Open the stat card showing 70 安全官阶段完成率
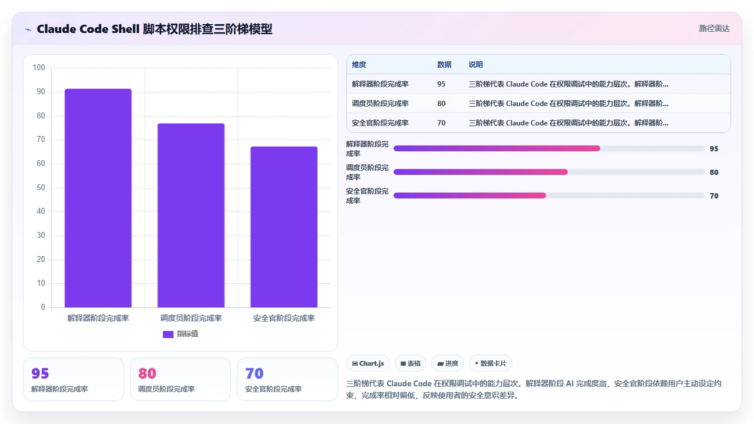 coord(287,379)
